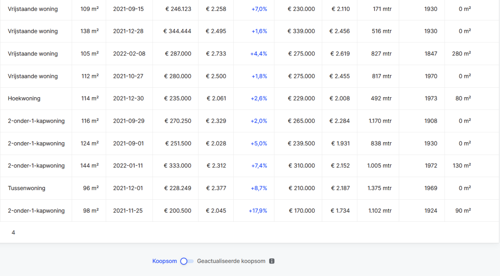The height and width of the screenshot is (276, 500).
Task: Select the Vrijstaande woning with 112 m²
Action: [x=33, y=76]
